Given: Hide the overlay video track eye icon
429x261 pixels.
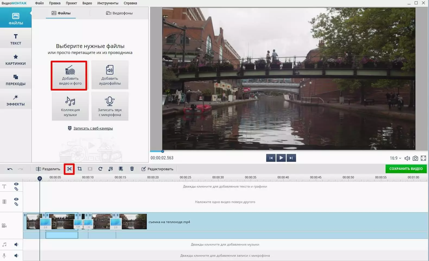Looking at the screenshot, I should point(16,199).
